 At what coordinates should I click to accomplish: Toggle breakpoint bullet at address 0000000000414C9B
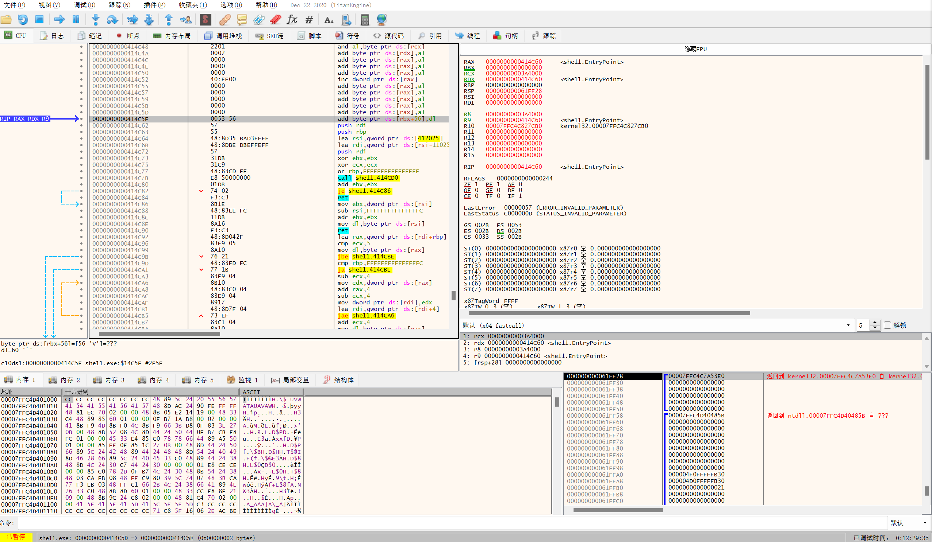[x=81, y=257]
